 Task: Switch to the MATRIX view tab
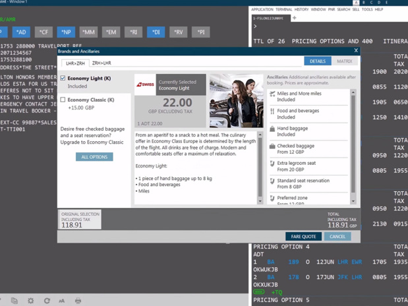(x=344, y=61)
